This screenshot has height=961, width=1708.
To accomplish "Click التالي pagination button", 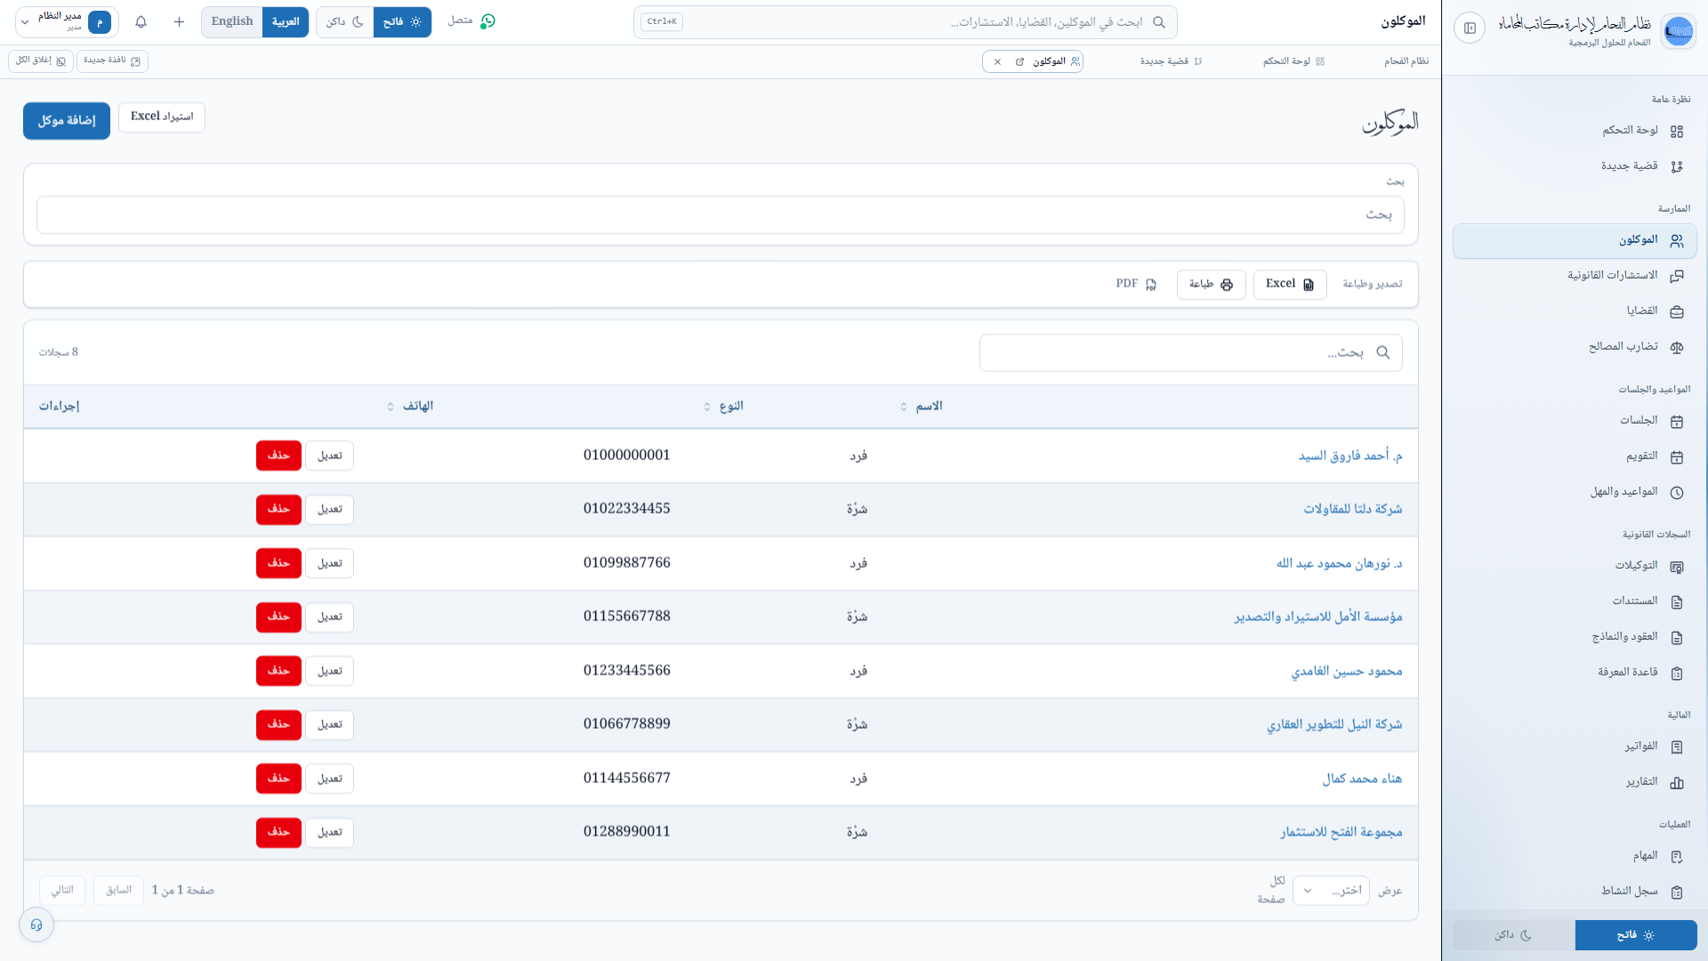I will tap(62, 891).
